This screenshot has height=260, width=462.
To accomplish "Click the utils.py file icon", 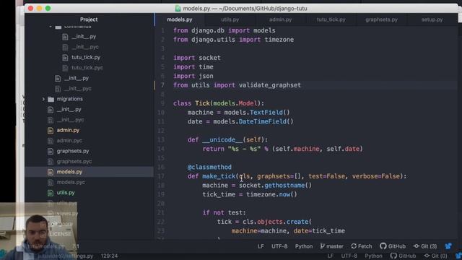I will (51, 193).
